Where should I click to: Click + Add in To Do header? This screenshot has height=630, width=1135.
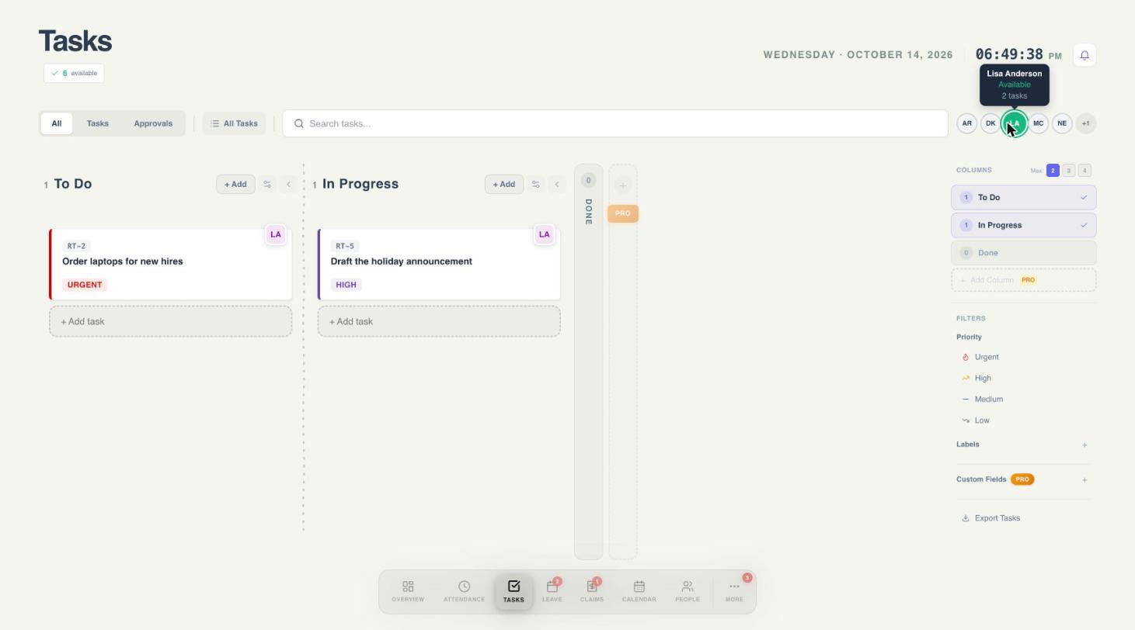235,184
